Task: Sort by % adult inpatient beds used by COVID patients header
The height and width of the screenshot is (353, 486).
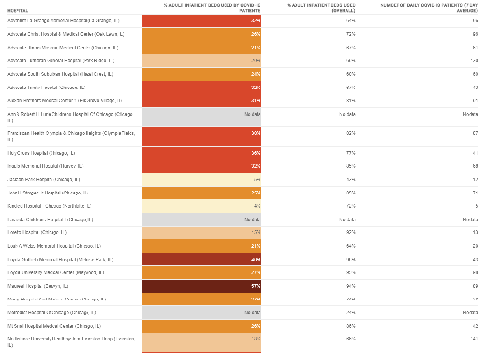Action: click(x=212, y=8)
